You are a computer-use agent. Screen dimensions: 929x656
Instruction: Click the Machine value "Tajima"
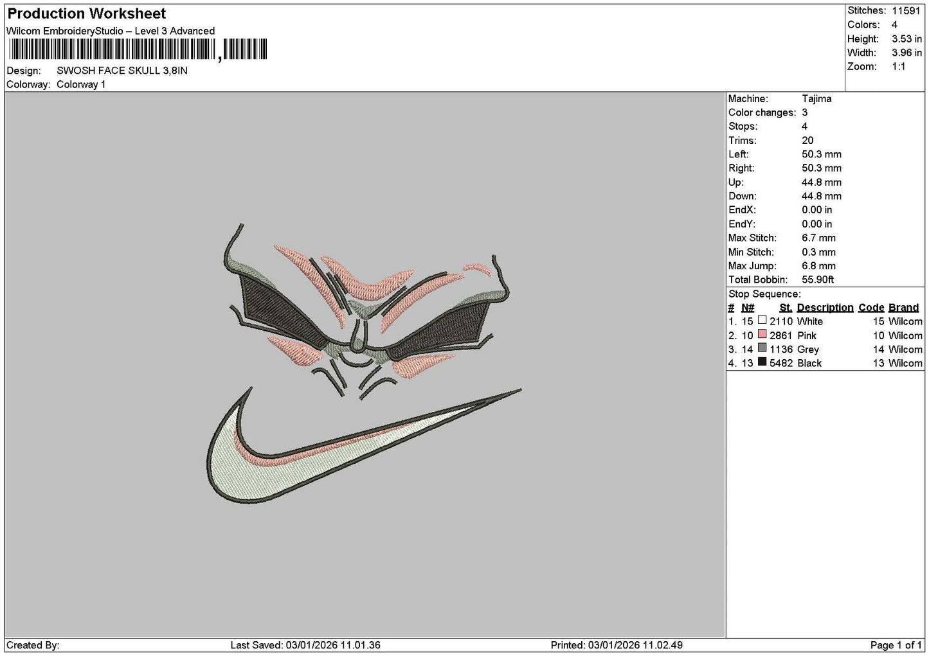tap(816, 99)
